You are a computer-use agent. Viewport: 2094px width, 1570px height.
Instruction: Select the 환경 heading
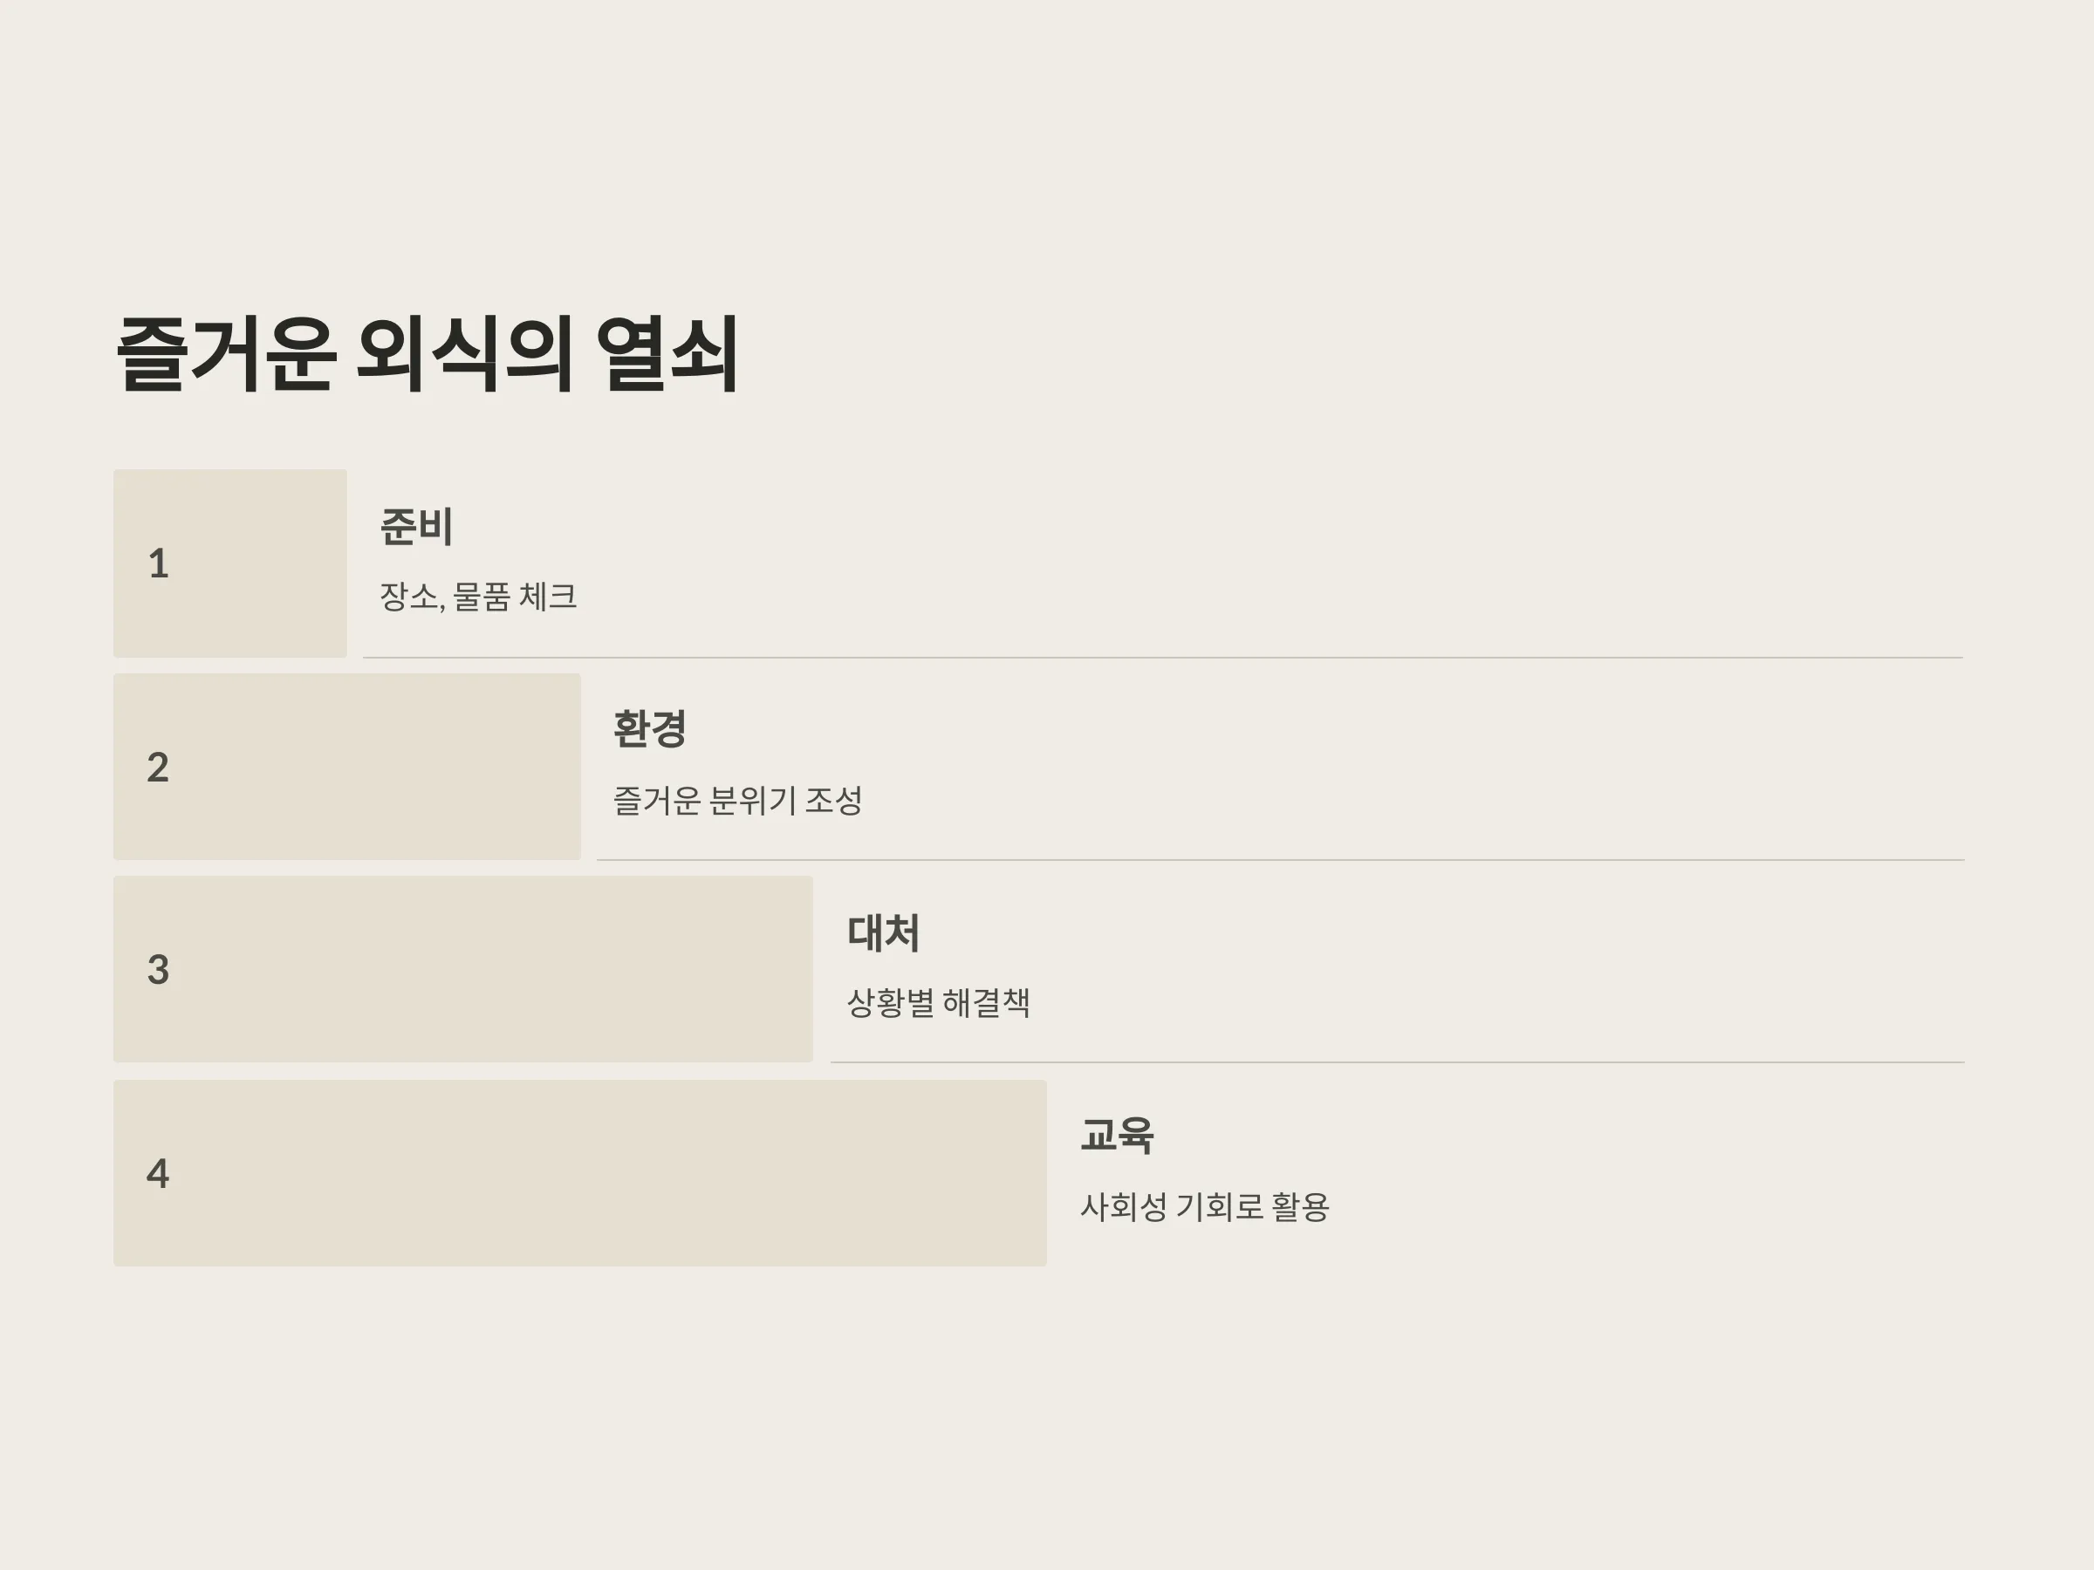coord(649,728)
